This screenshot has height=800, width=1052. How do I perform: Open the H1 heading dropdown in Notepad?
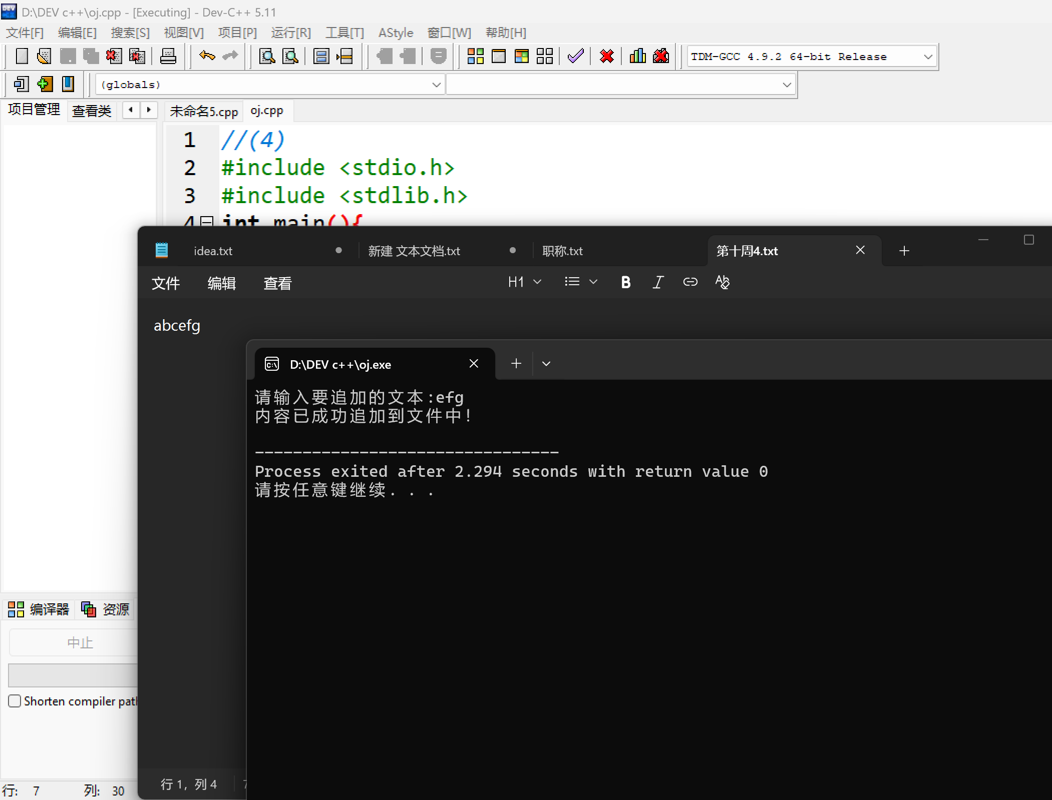524,283
